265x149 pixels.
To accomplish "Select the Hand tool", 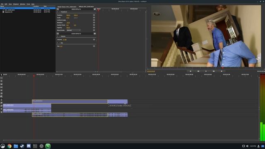I will click(x=2, y=93).
